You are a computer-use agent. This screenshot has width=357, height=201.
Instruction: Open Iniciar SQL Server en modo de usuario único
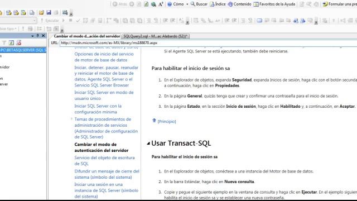click(104, 95)
